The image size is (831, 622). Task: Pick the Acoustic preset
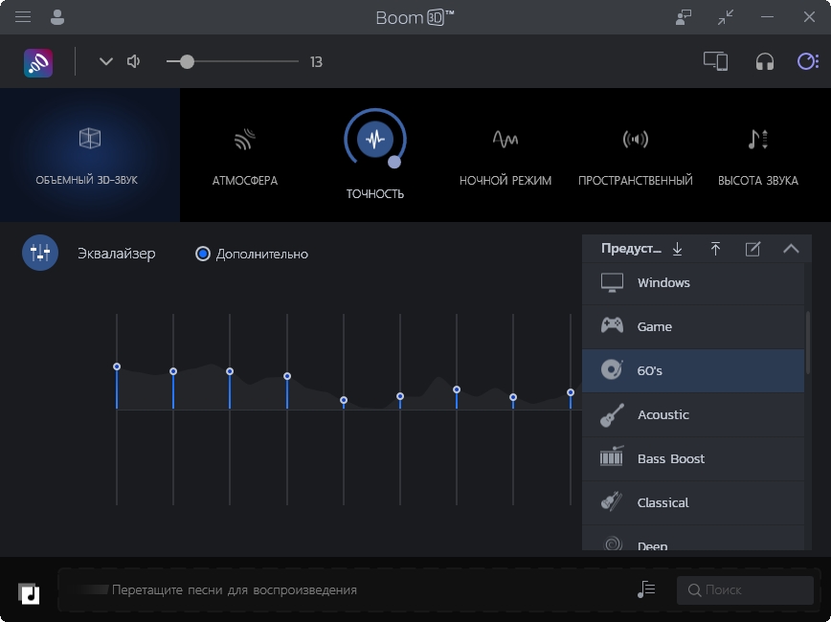(x=693, y=415)
